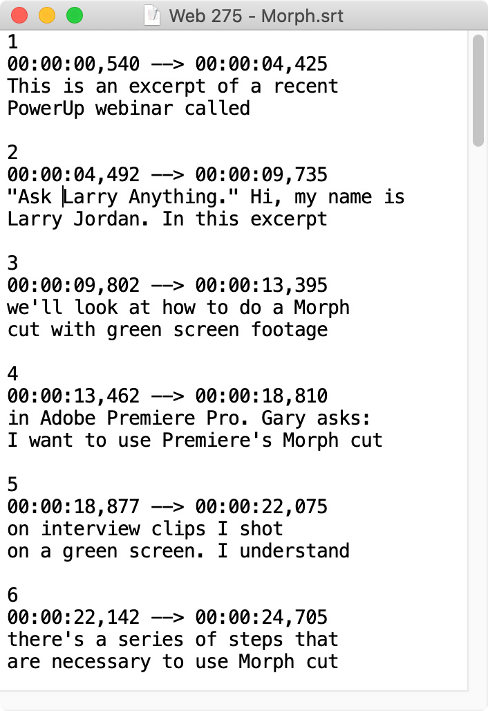This screenshot has width=488, height=711.
Task: Click the red close window button
Action: tap(19, 15)
